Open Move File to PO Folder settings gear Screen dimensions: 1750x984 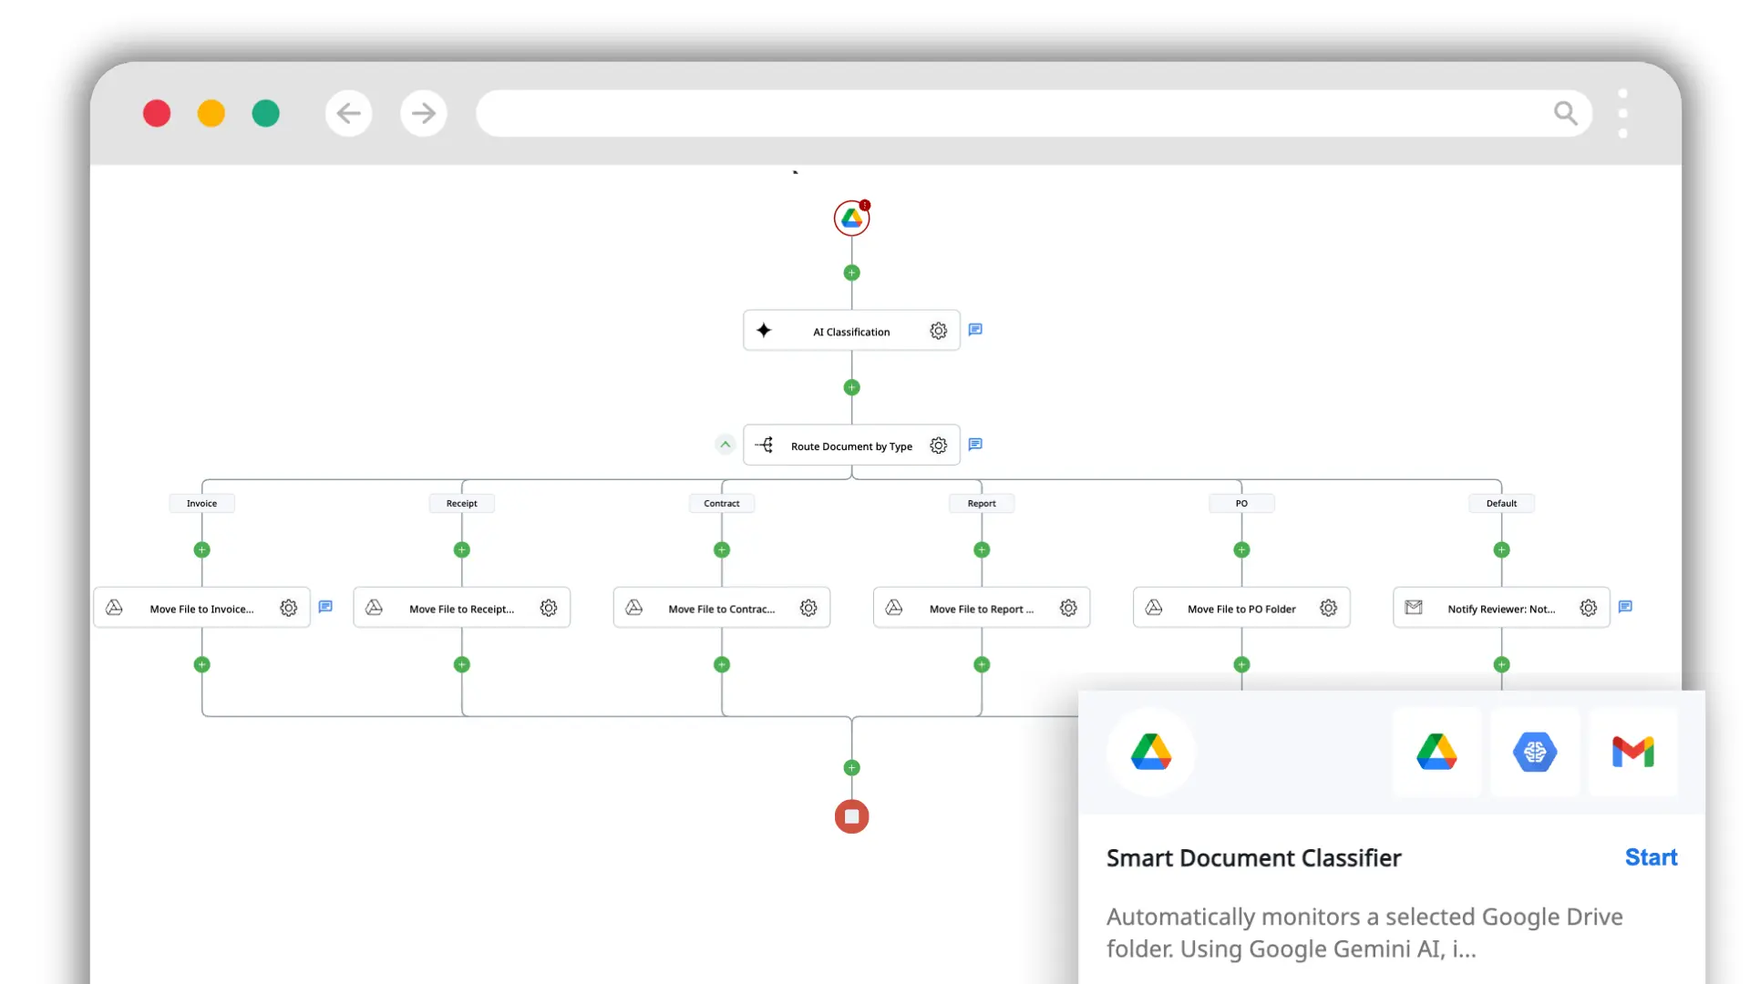pos(1328,608)
